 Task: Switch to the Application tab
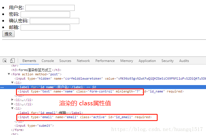pos(147,61)
